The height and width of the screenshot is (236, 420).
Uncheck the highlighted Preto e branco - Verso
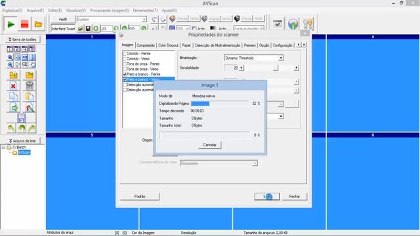coord(125,79)
